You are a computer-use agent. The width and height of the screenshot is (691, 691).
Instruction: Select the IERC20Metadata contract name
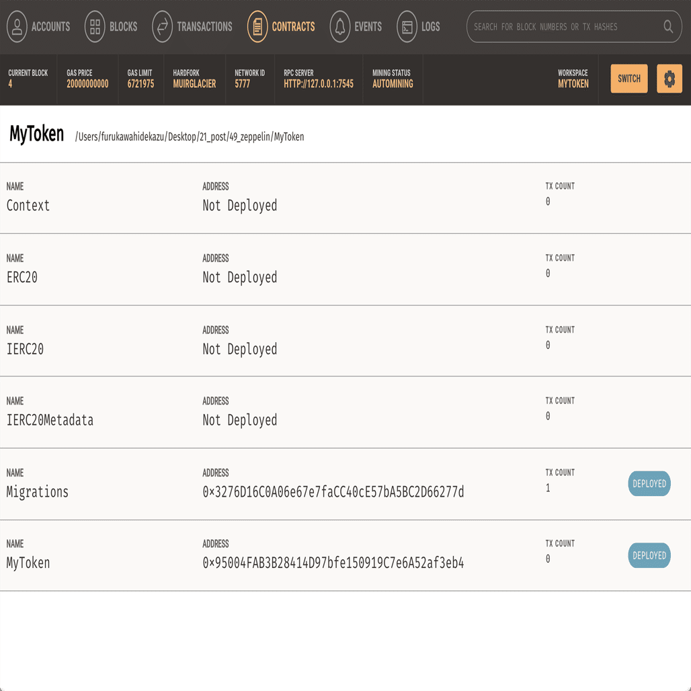[50, 420]
